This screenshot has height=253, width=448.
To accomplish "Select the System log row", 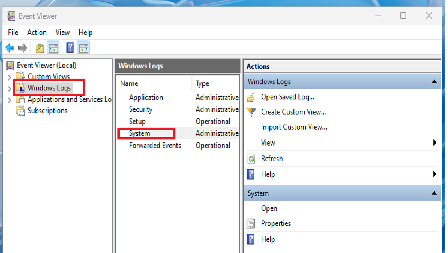I will pyautogui.click(x=140, y=133).
